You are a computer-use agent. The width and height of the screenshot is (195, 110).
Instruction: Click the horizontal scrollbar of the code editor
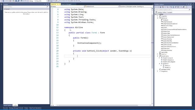coord(98,105)
